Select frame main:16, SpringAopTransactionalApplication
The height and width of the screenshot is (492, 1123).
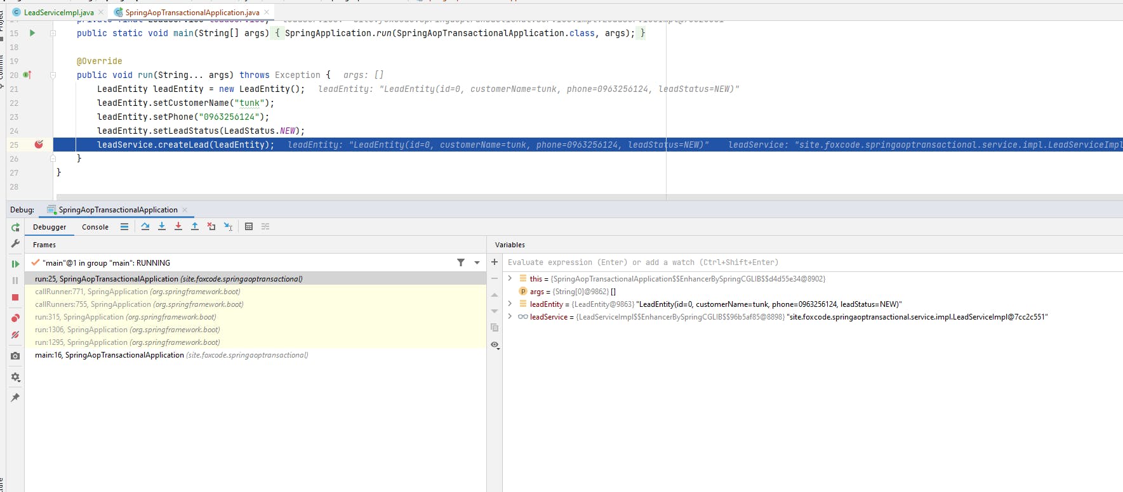[255, 355]
